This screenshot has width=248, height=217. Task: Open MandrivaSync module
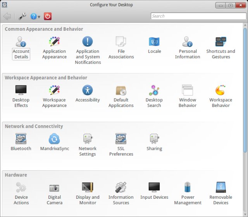[55, 142]
